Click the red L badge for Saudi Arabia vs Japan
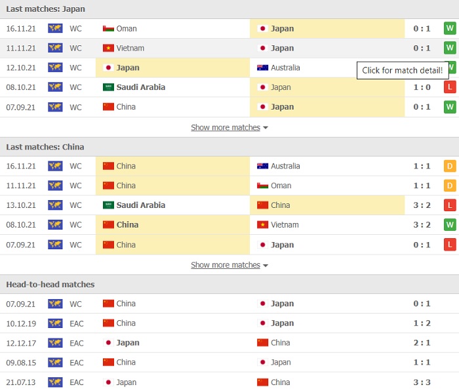Viewport: 459px width, 389px height. tap(449, 87)
